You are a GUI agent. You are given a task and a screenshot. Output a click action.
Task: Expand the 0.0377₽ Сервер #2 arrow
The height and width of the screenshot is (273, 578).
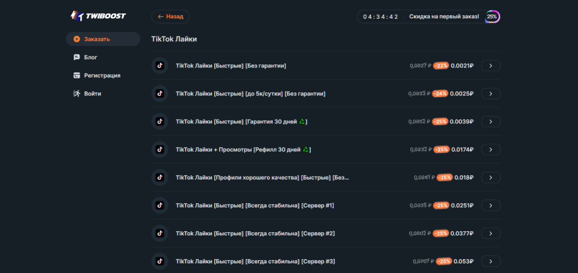(490, 233)
